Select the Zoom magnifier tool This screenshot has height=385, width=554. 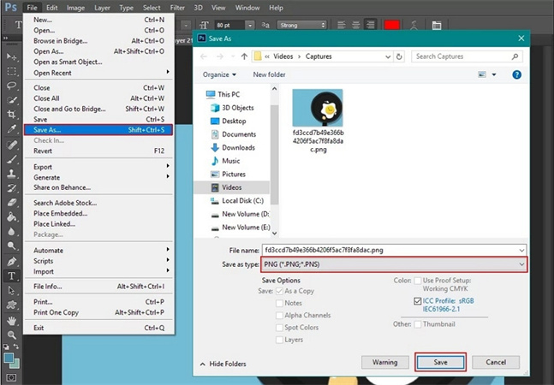click(x=12, y=335)
